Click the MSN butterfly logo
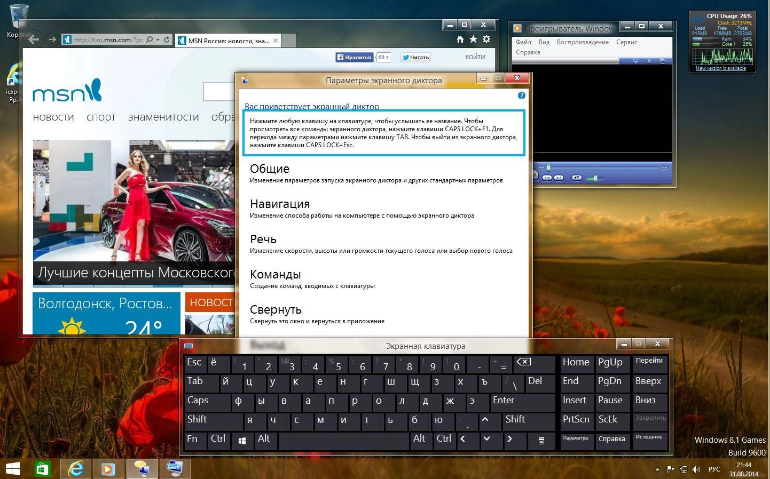The image size is (770, 479). coord(67,91)
